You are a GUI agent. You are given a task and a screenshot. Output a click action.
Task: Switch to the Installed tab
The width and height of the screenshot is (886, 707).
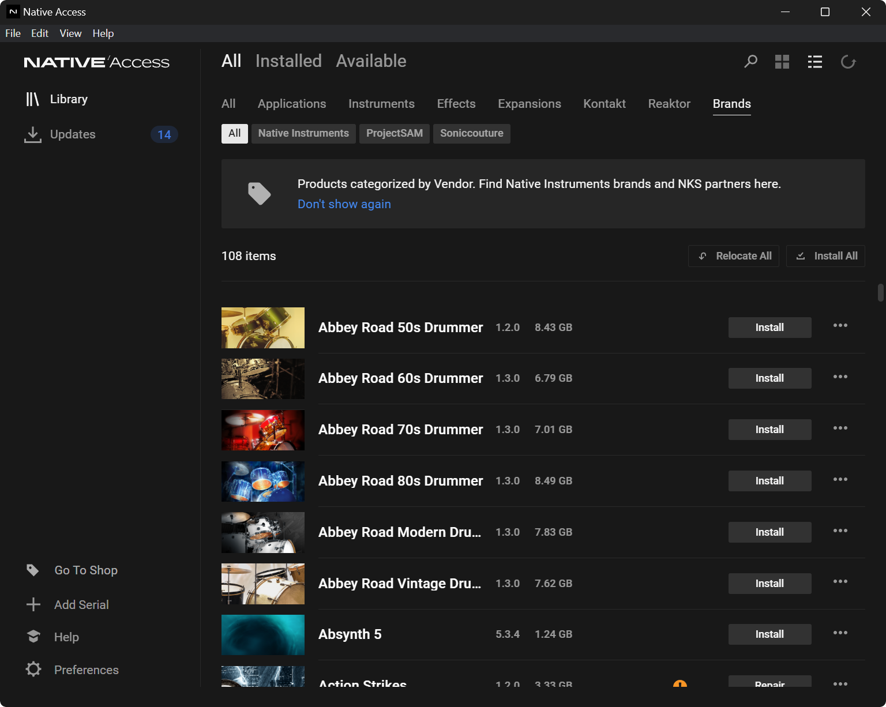[288, 61]
